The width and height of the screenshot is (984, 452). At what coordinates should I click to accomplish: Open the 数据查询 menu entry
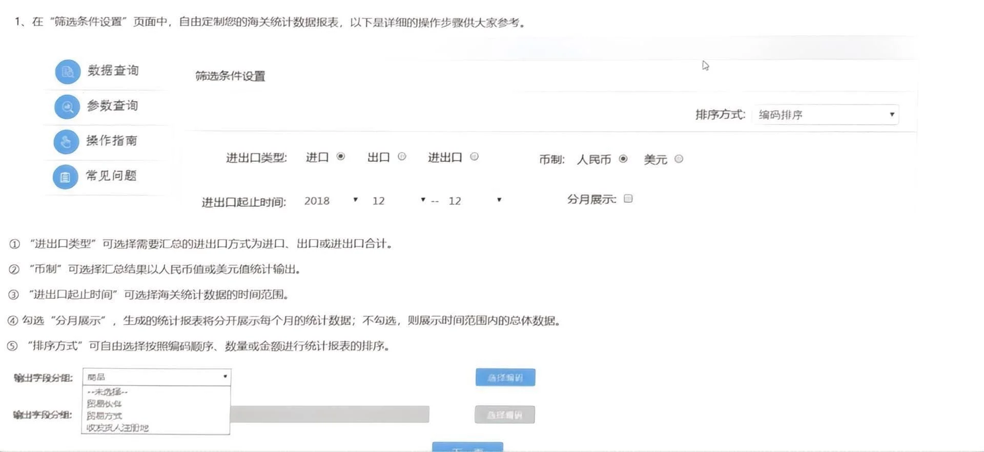[x=113, y=71]
